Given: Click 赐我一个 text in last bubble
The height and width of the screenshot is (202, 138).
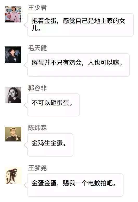Looking at the screenshot, I should [x=75, y=183].
